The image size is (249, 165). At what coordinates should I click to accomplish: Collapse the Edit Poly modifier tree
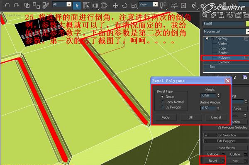click(x=212, y=39)
